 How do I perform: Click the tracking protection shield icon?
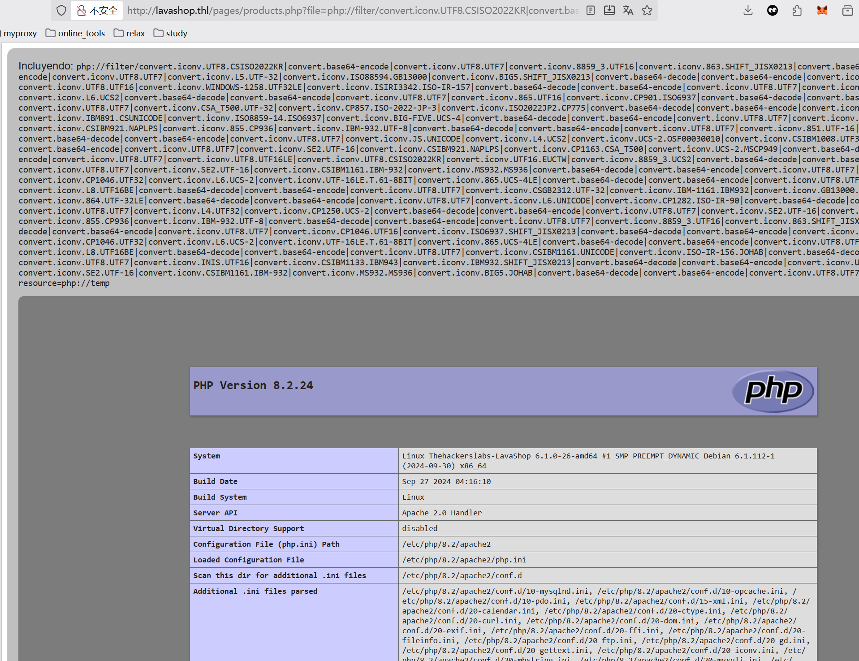tap(61, 10)
